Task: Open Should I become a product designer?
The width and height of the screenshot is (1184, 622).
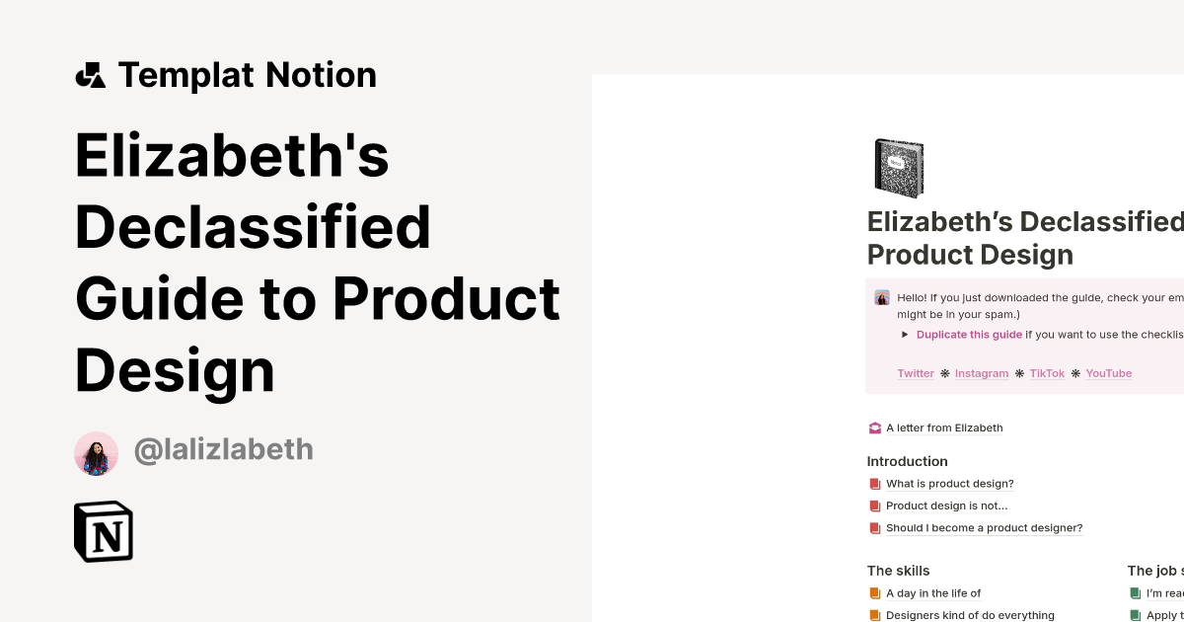Action: point(984,527)
